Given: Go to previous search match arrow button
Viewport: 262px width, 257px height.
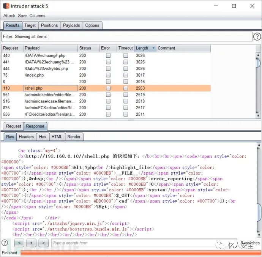Looking at the screenshot, I should [x=19, y=243].
